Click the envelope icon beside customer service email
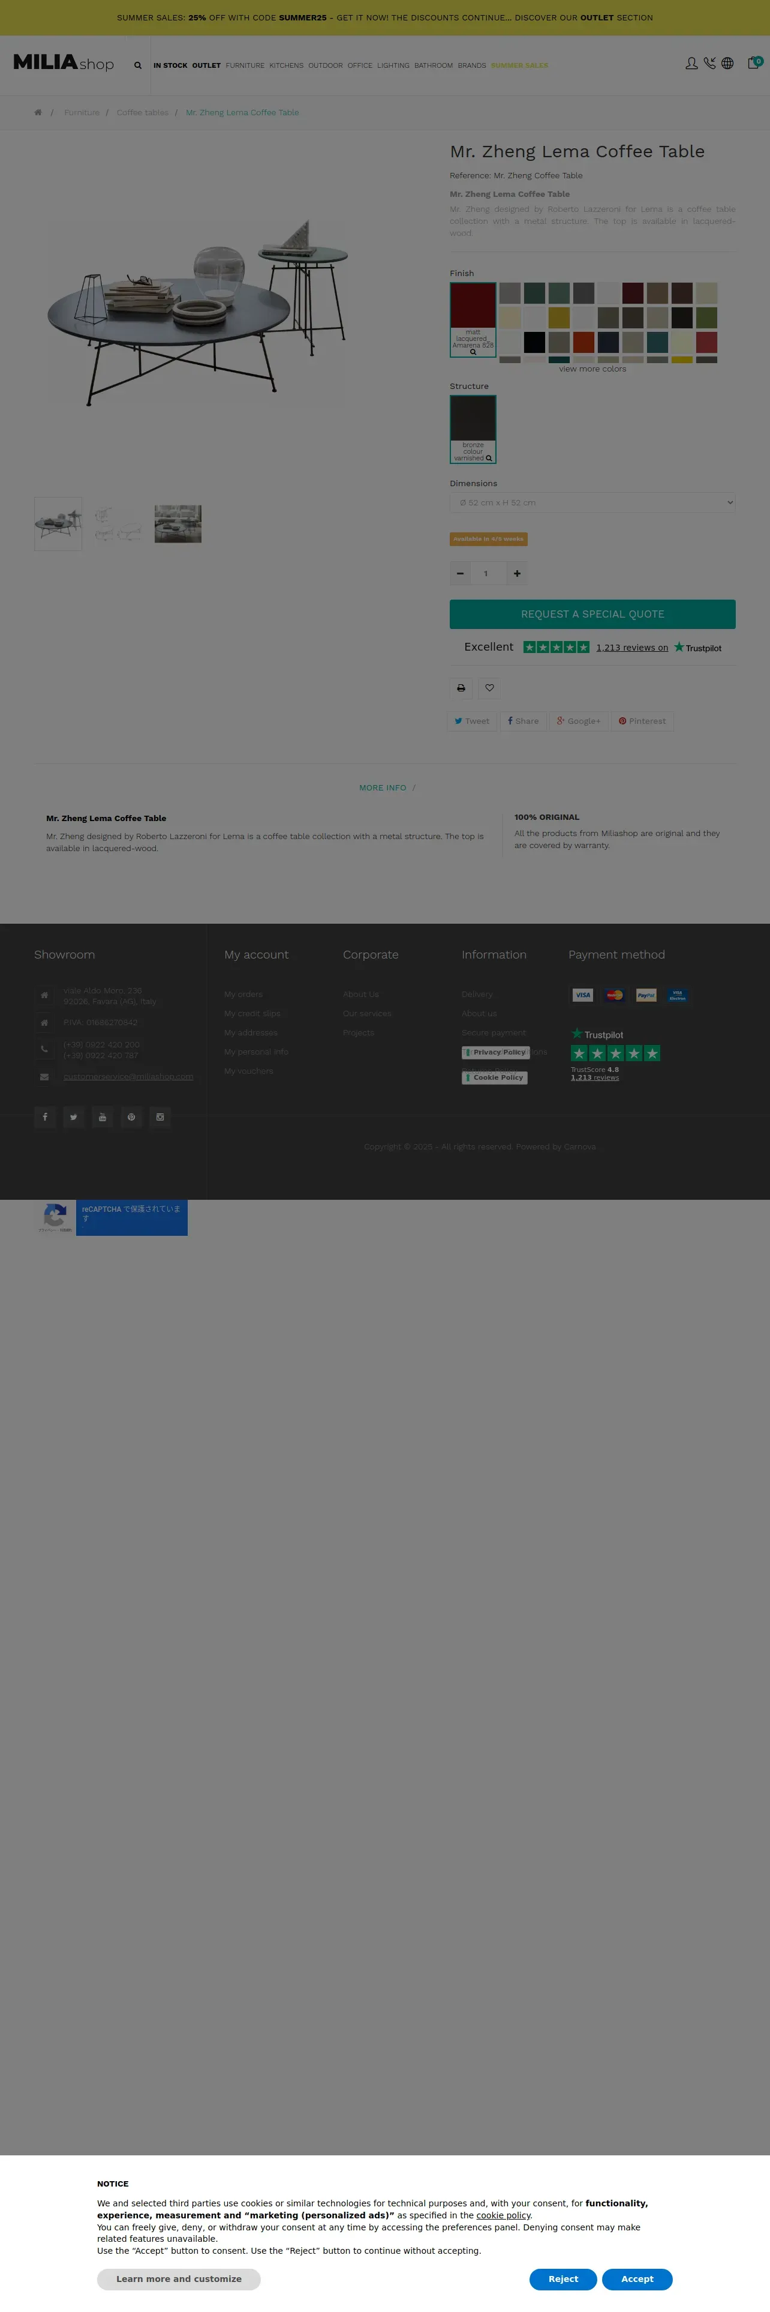770x2312 pixels. point(44,1076)
